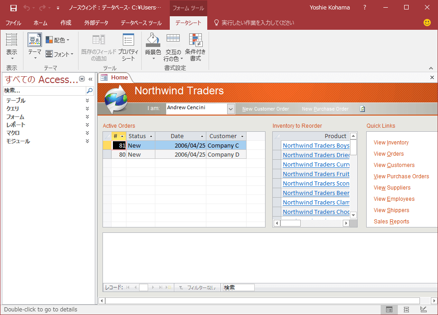The height and width of the screenshot is (315, 438).
Task: Open Northwind Traders Beer product link
Action: (316, 193)
